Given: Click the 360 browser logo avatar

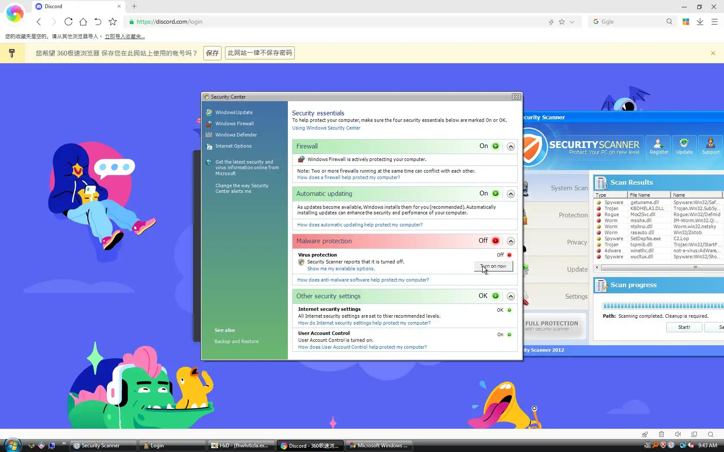Looking at the screenshot, I should [x=15, y=14].
